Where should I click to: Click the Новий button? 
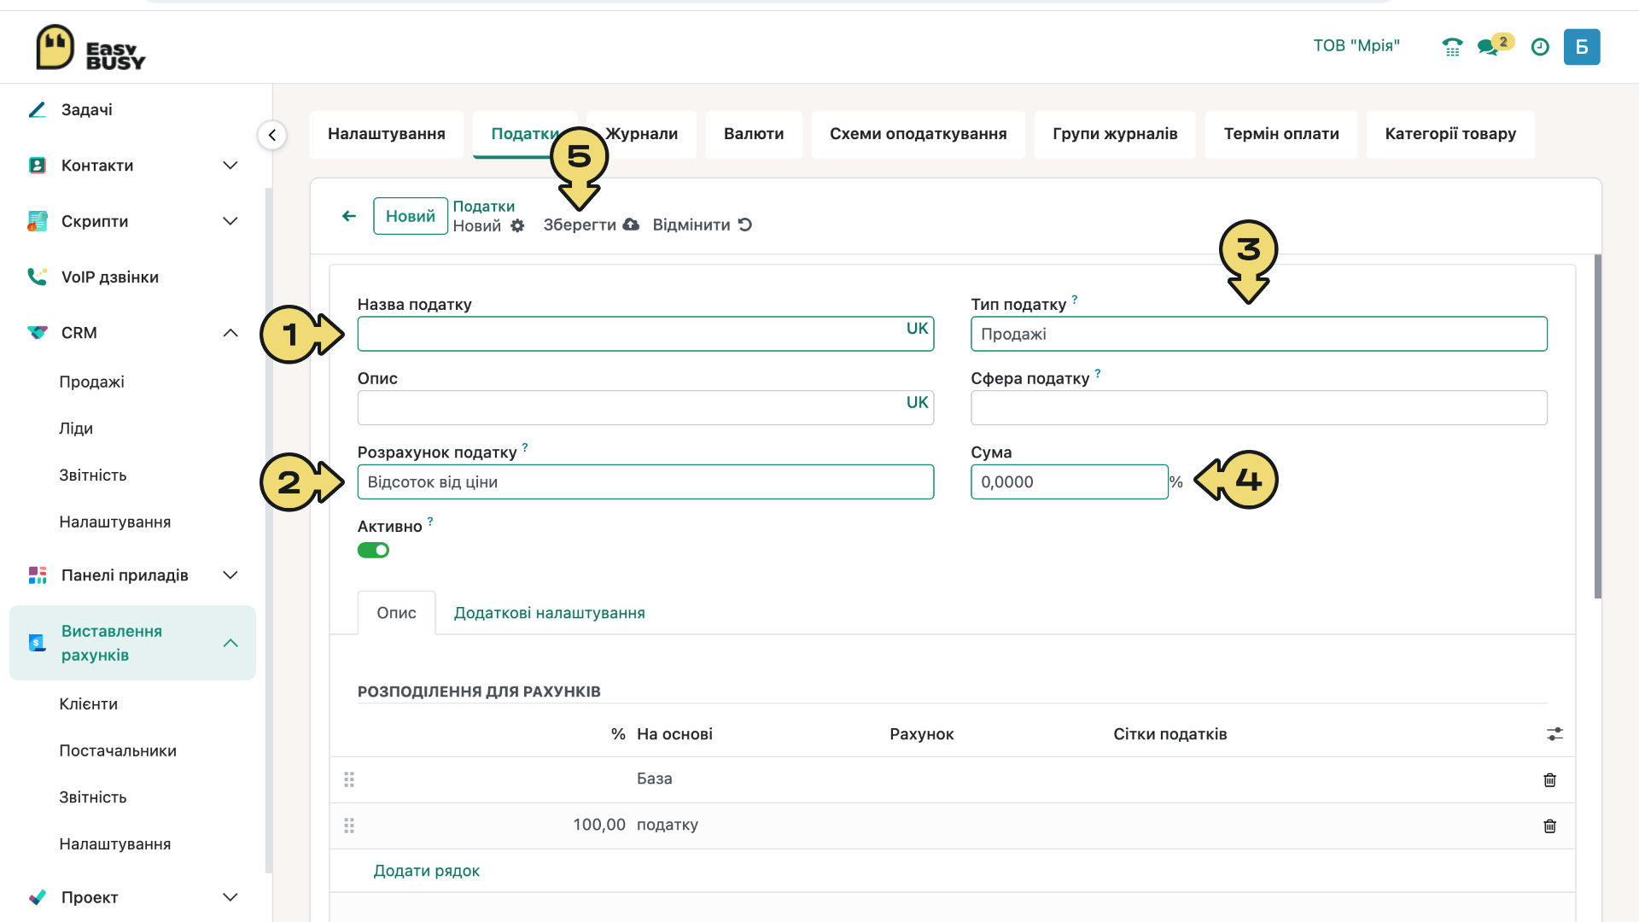click(411, 216)
